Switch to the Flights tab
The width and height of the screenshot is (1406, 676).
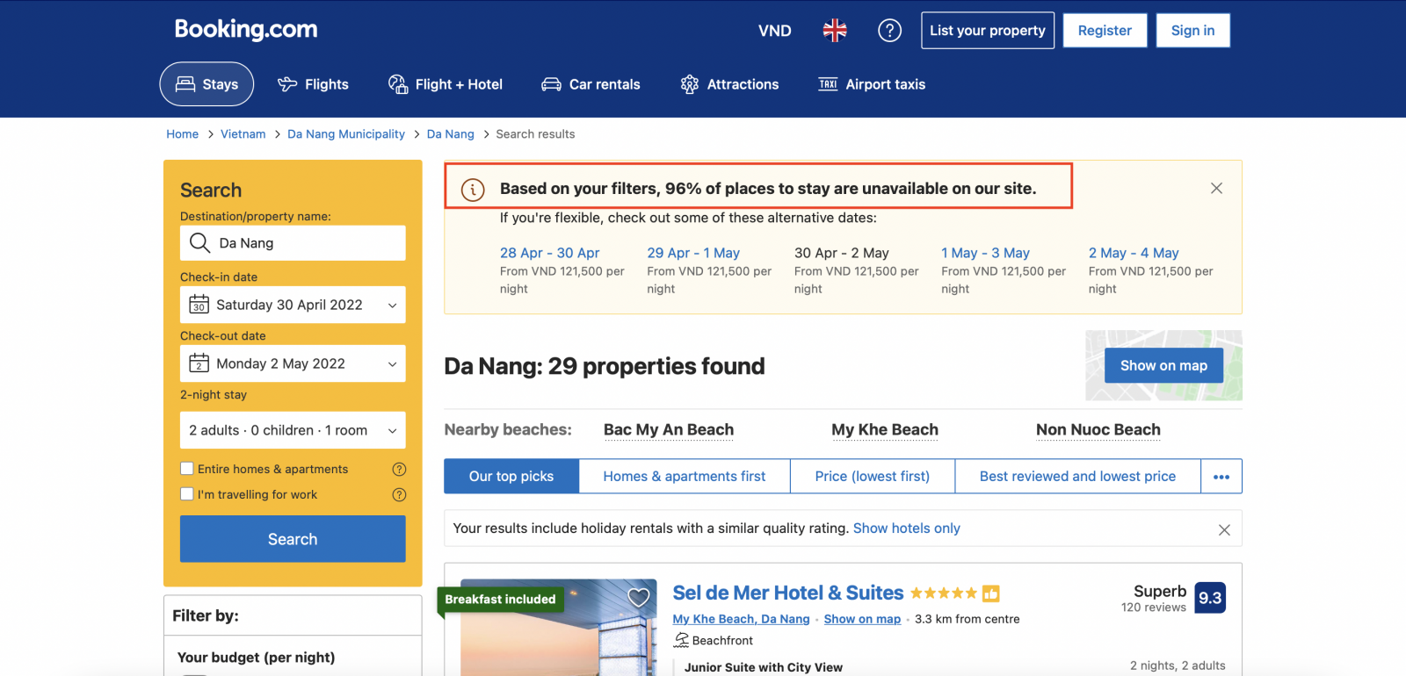pyautogui.click(x=313, y=84)
